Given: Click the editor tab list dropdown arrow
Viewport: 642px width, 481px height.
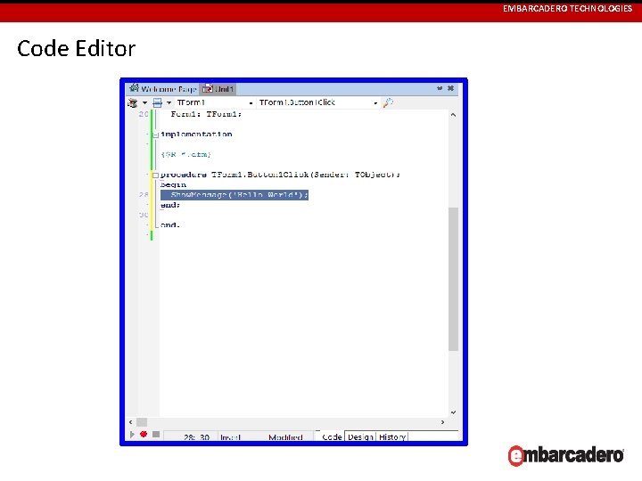Looking at the screenshot, I should pyautogui.click(x=440, y=88).
